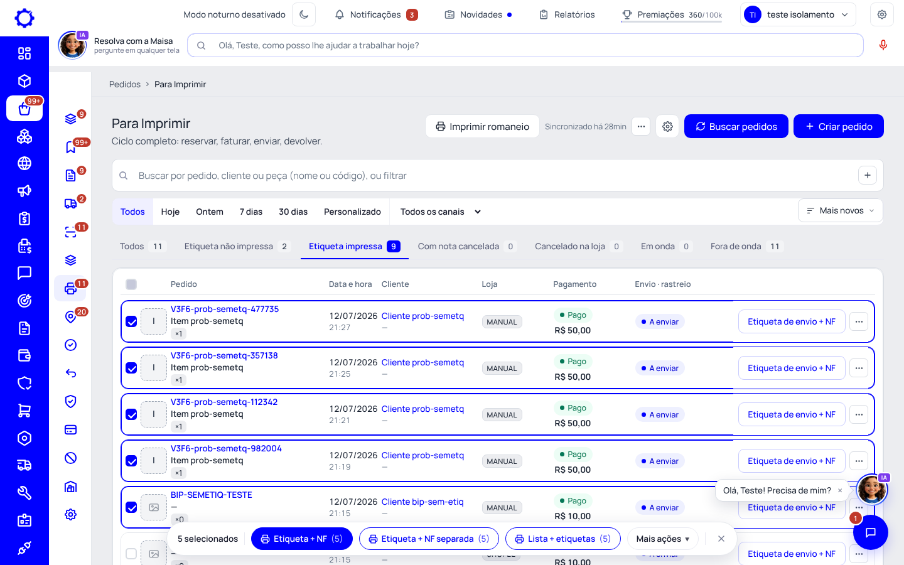
Task: Switch to the Com nota cancelada tab
Action: click(468, 246)
